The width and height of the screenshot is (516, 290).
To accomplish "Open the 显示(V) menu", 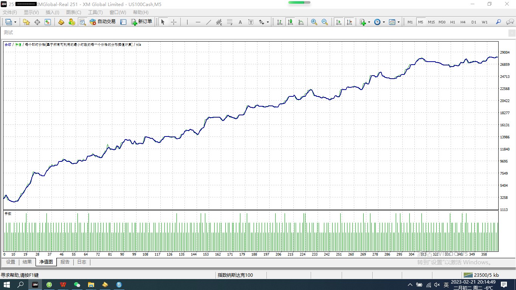I will coord(31,12).
